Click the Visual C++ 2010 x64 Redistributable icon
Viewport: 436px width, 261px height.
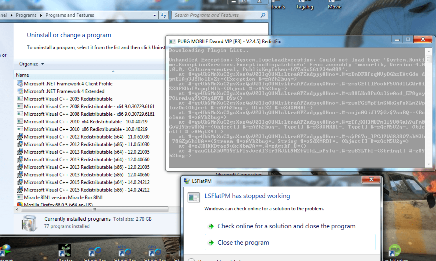pos(20,121)
